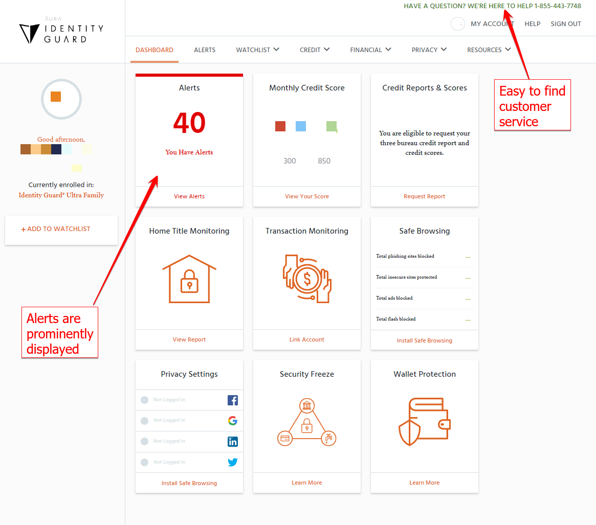596x525 pixels.
Task: Open the Privacy dropdown menu
Action: point(429,50)
